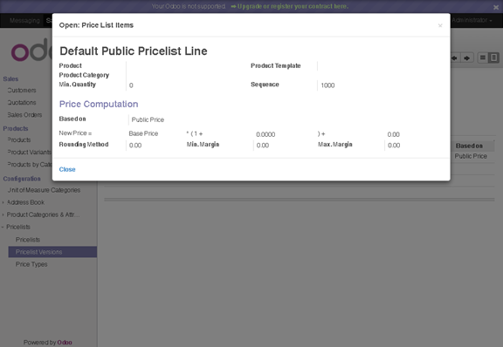This screenshot has height=347, width=503.
Task: Open Products by Category in sidebar
Action: tap(30, 165)
